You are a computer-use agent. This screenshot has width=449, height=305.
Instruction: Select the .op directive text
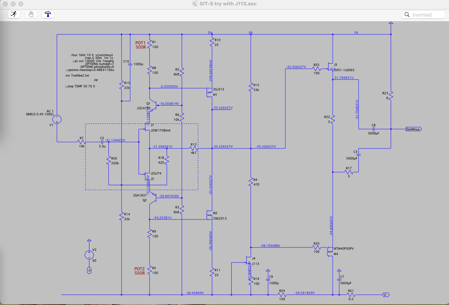tap(95, 80)
